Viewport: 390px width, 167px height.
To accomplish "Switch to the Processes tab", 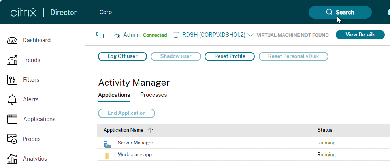I will (153, 95).
